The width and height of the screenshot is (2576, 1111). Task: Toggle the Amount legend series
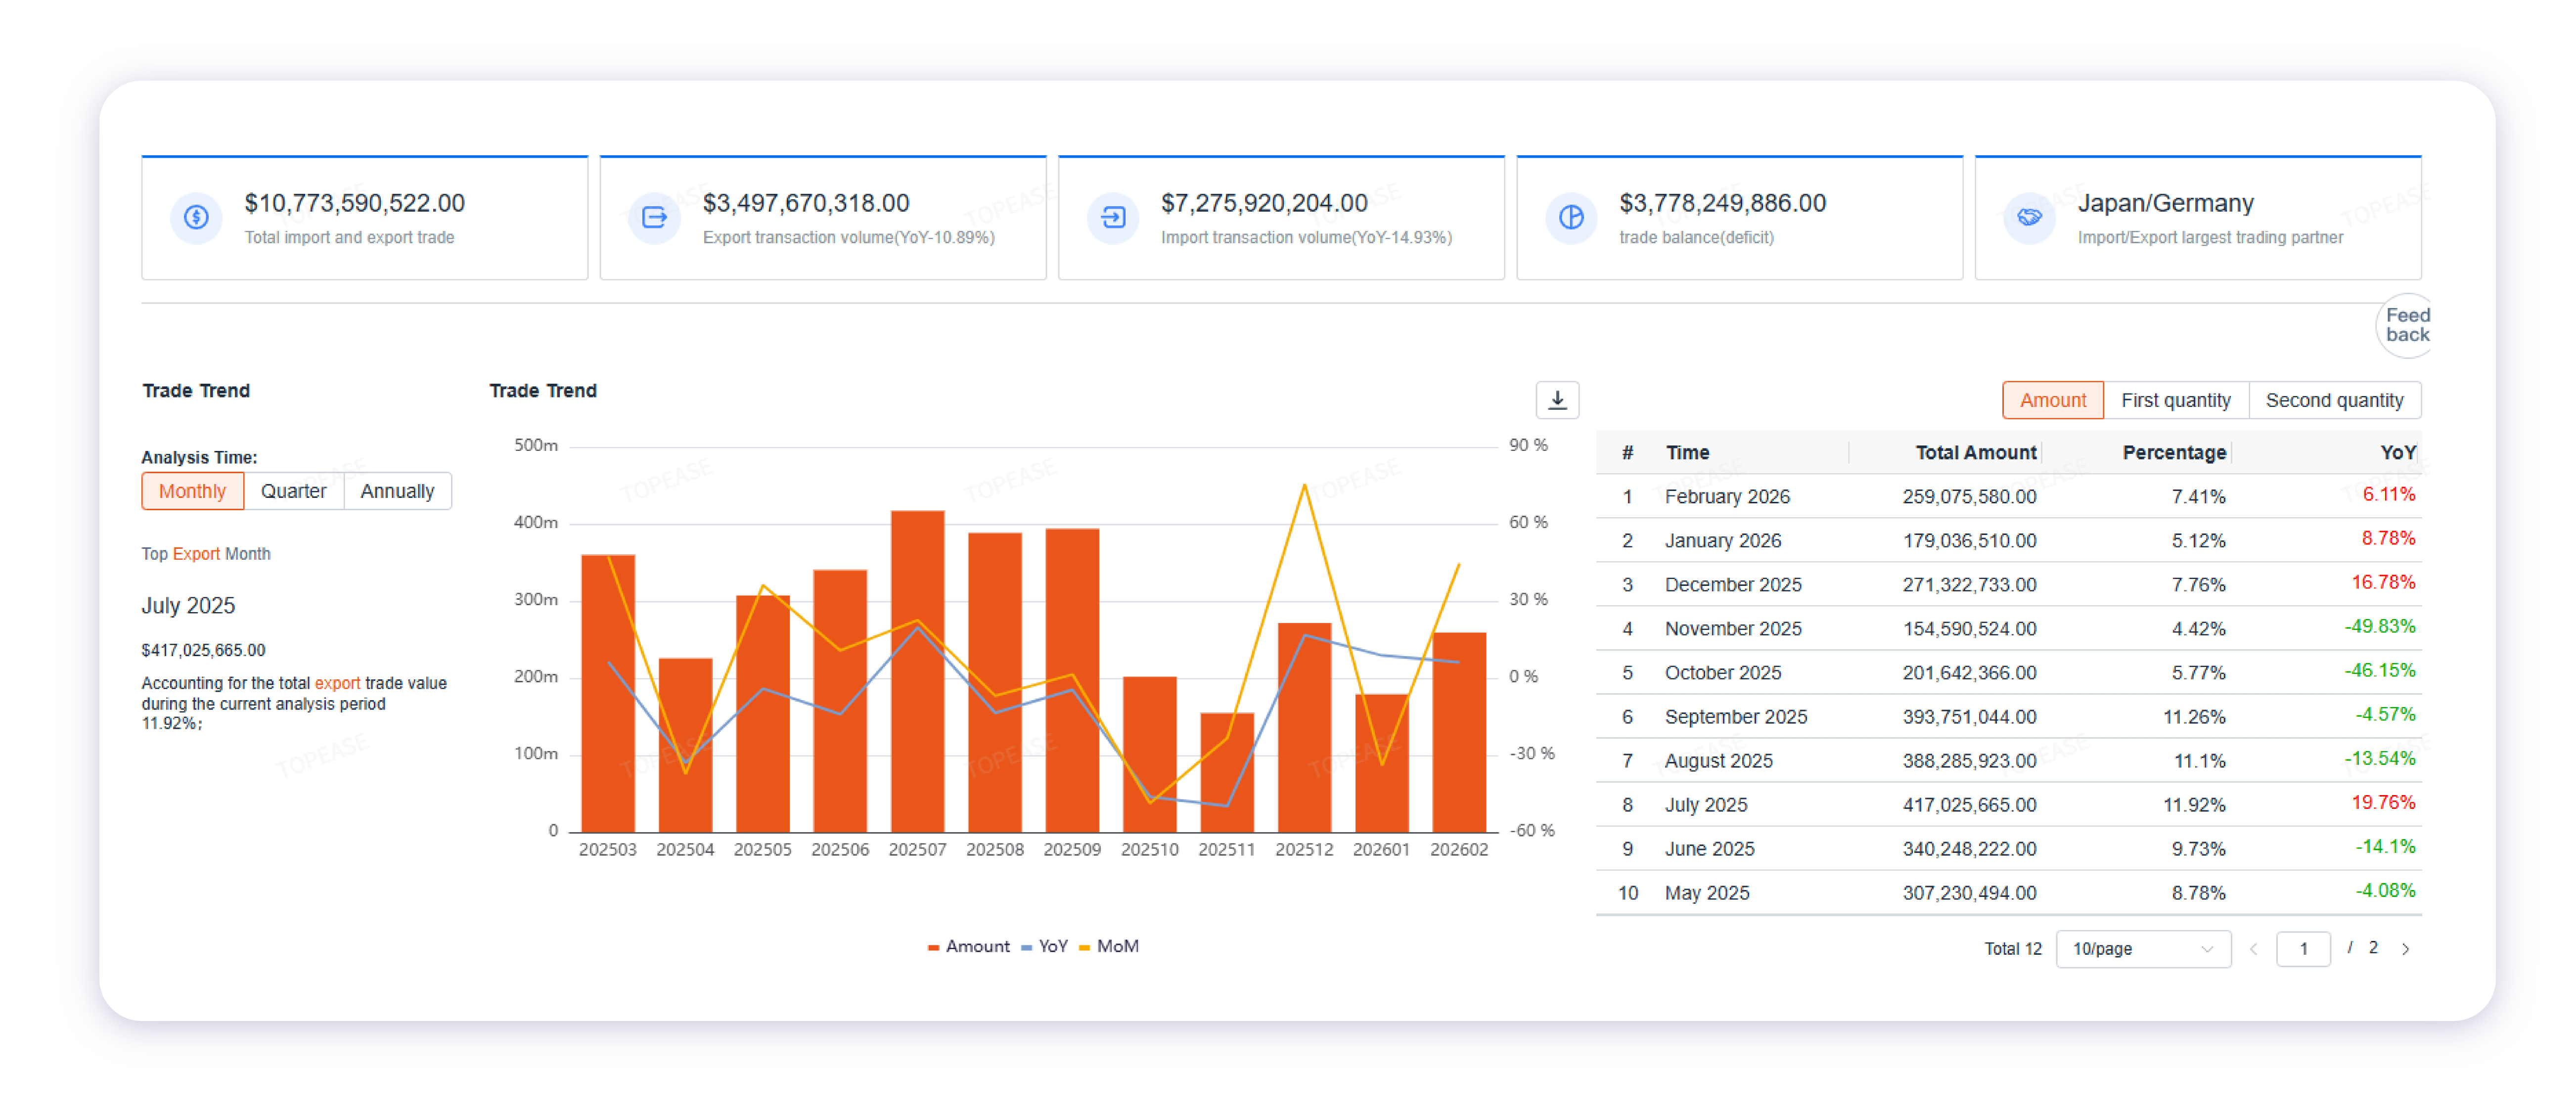(x=968, y=946)
